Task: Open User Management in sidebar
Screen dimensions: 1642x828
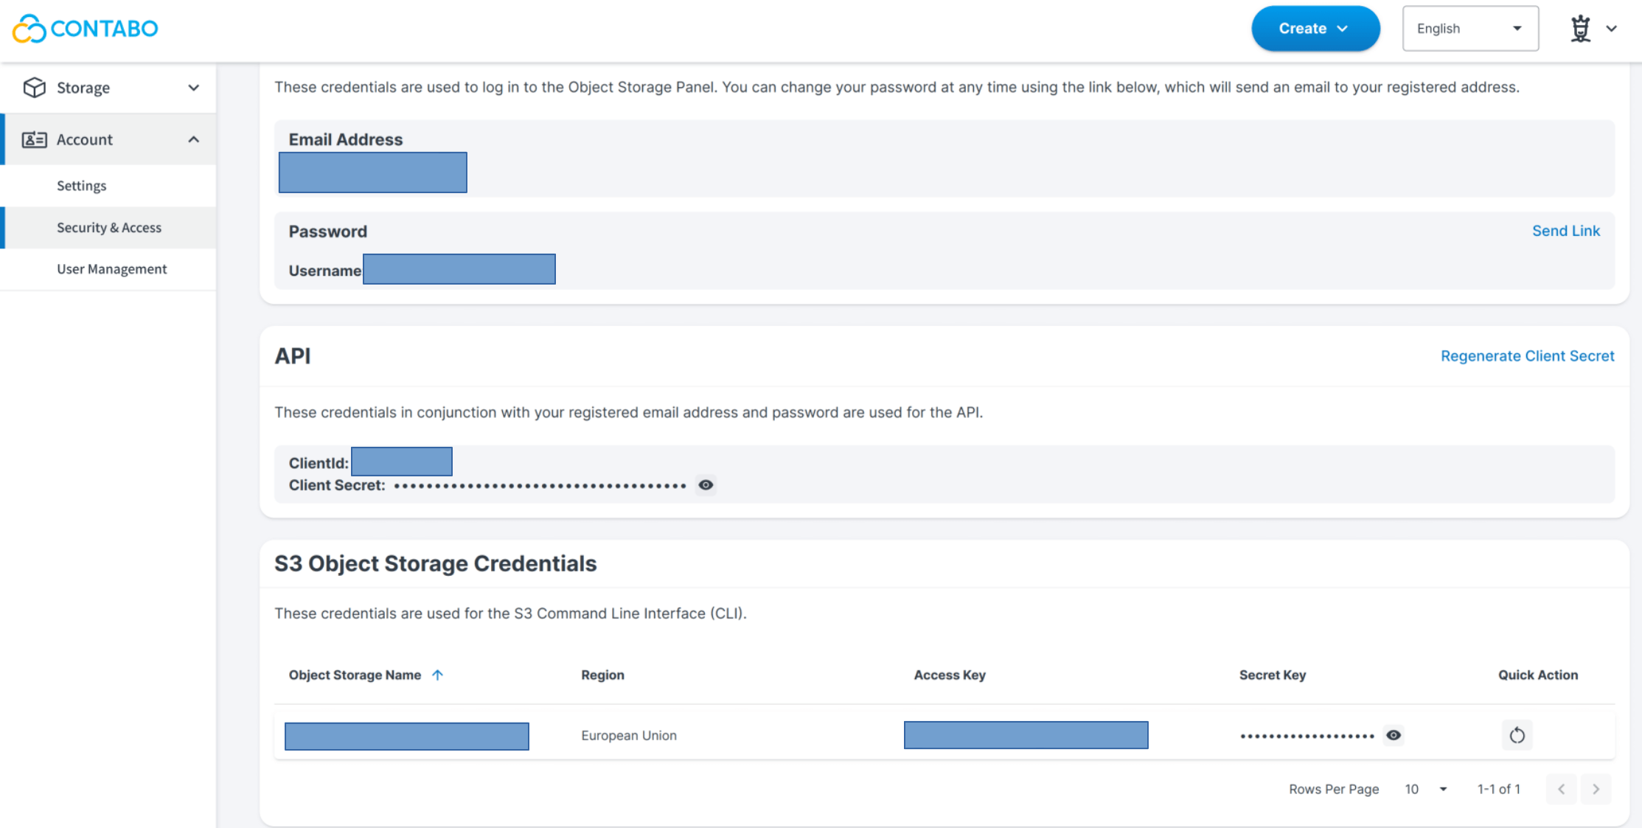Action: tap(112, 269)
